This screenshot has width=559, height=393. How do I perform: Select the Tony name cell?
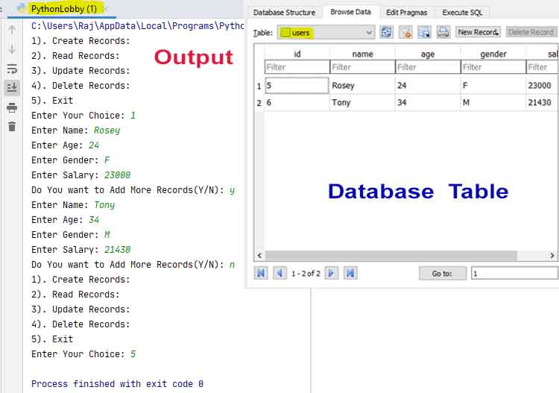click(362, 103)
